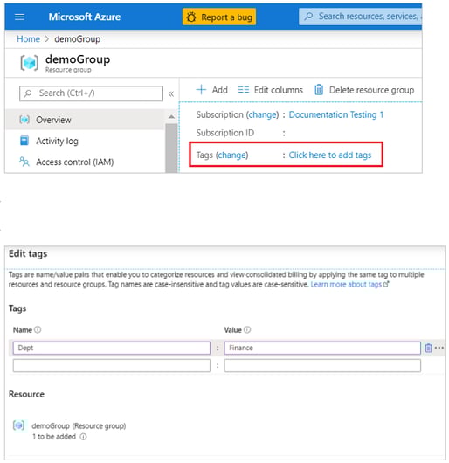Screen dimensions: 449x463
Task: Click the Microsoft Azure brand title
Action: (x=85, y=17)
